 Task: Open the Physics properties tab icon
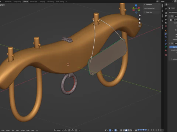(166, 40)
